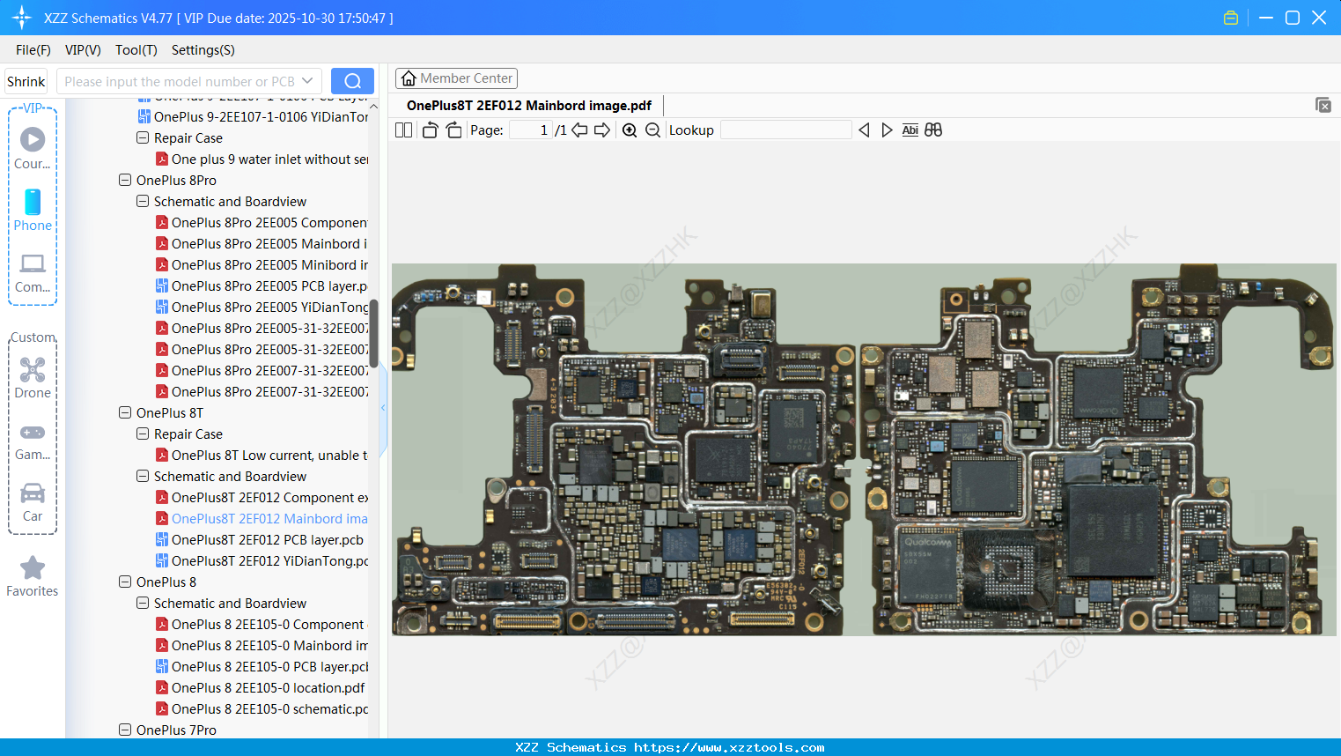
Task: Zoom out of the board image
Action: click(652, 130)
